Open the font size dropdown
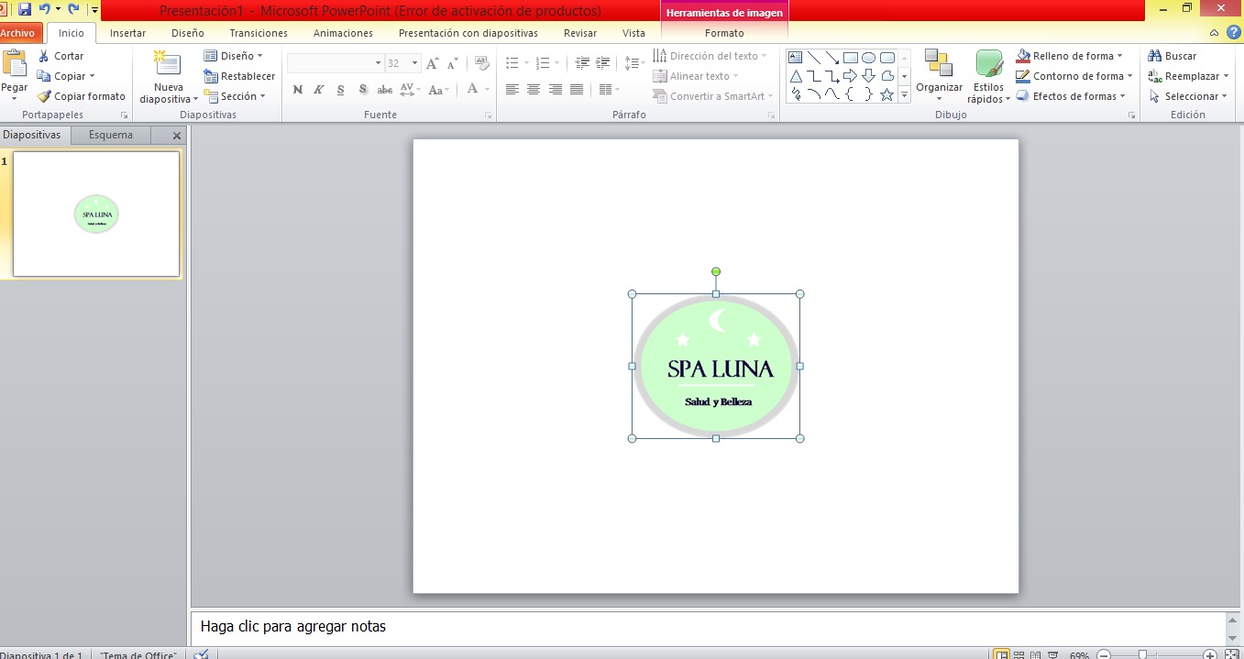 pyautogui.click(x=413, y=62)
